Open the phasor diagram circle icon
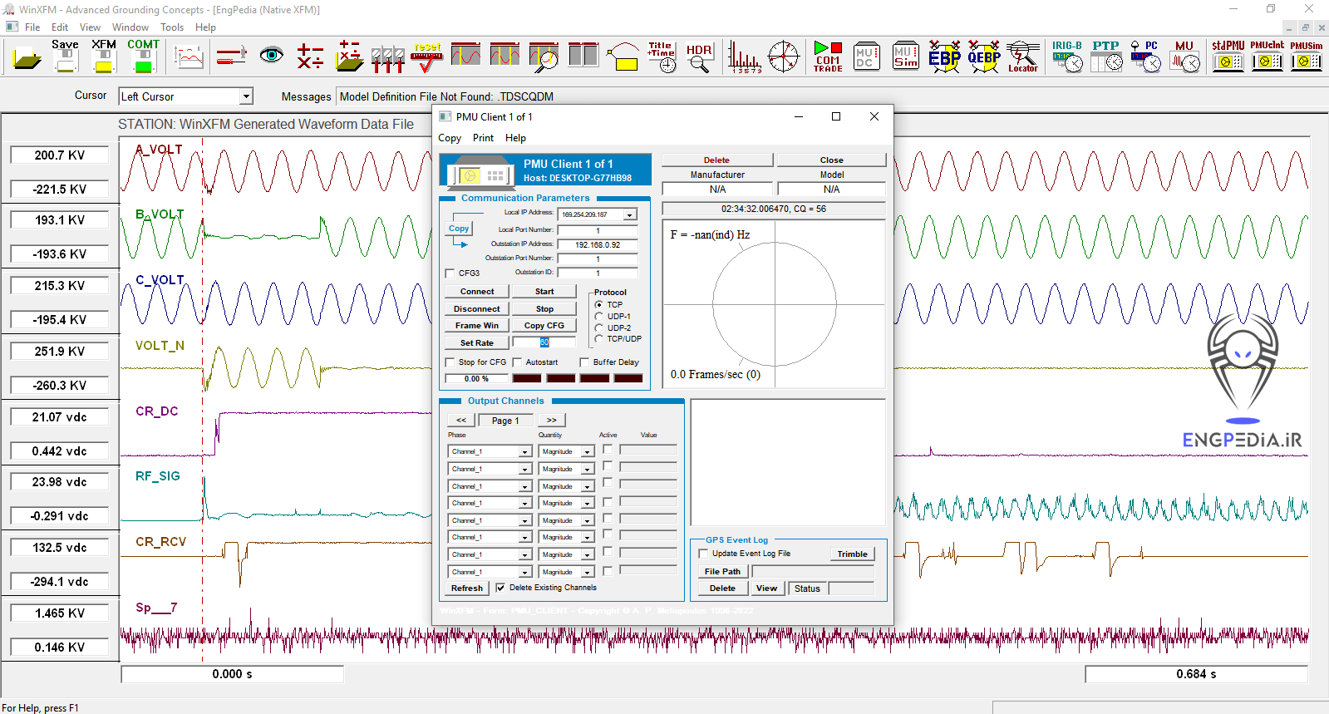1329x714 pixels. coord(783,57)
